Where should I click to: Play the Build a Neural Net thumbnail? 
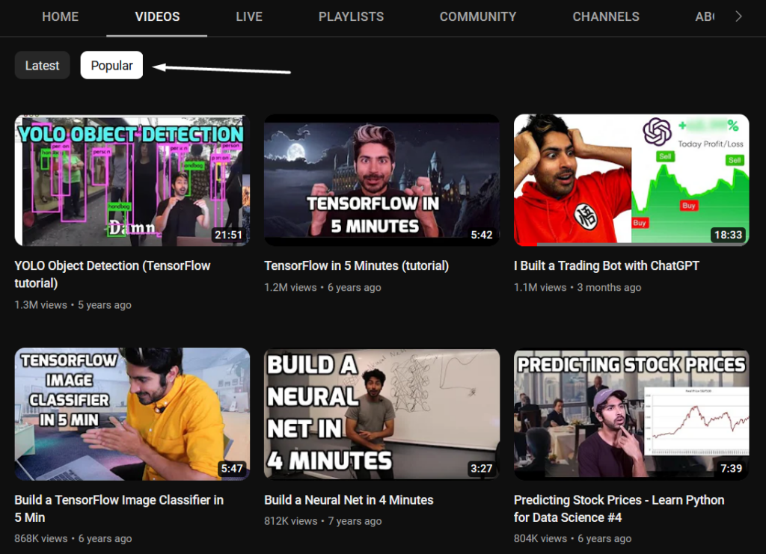382,414
